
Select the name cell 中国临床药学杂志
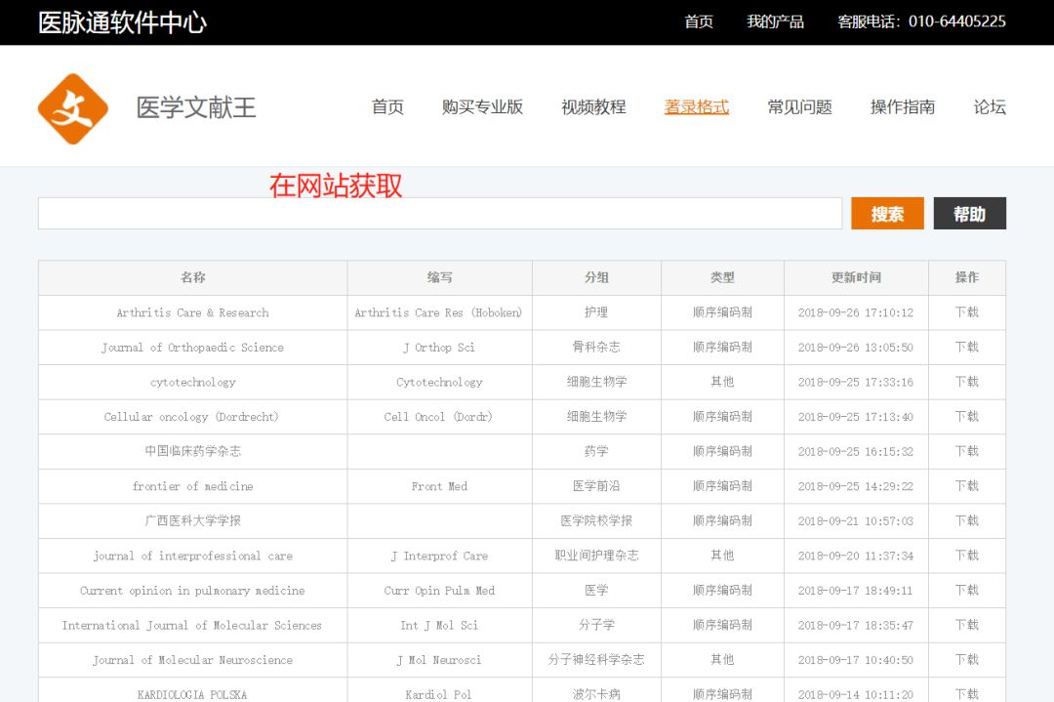coord(193,451)
